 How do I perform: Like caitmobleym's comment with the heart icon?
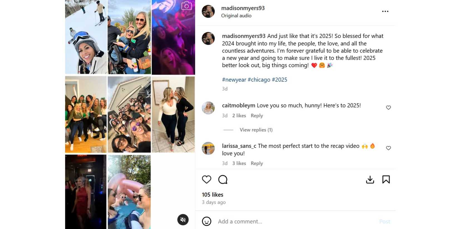coord(388,107)
